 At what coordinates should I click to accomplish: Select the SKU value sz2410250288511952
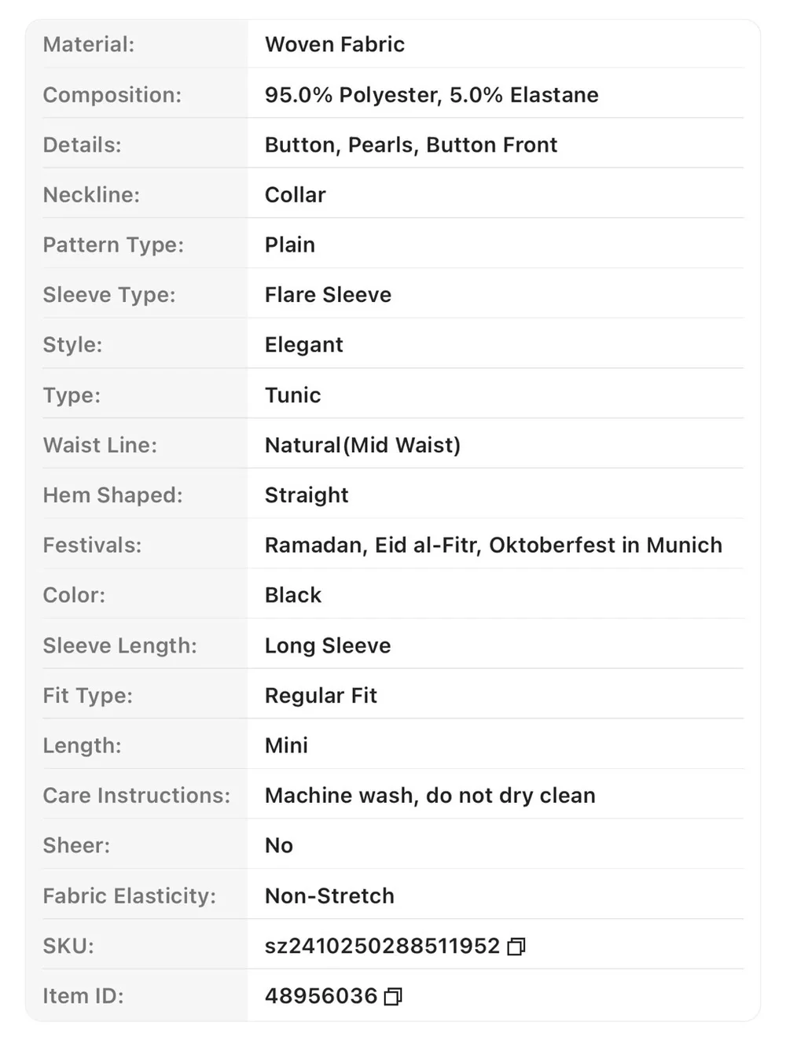[382, 946]
